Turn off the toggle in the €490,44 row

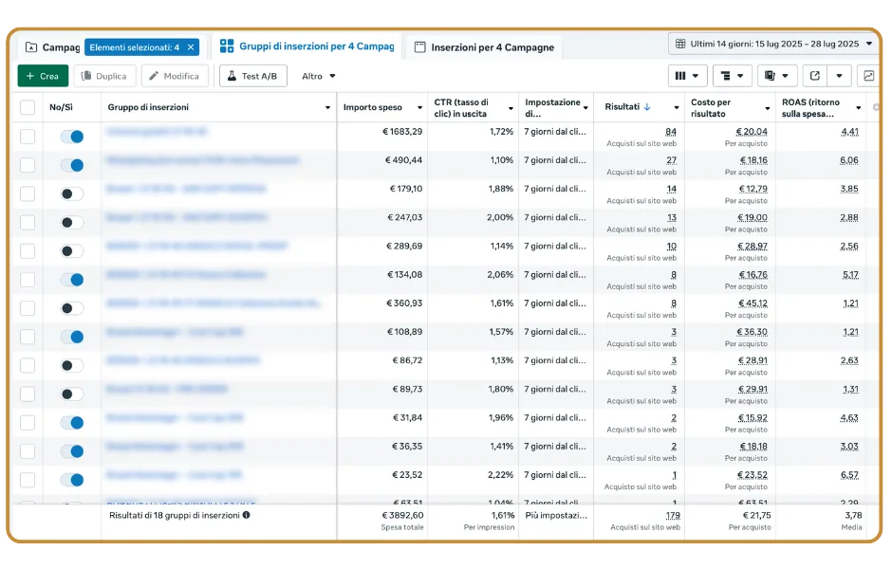point(72,165)
